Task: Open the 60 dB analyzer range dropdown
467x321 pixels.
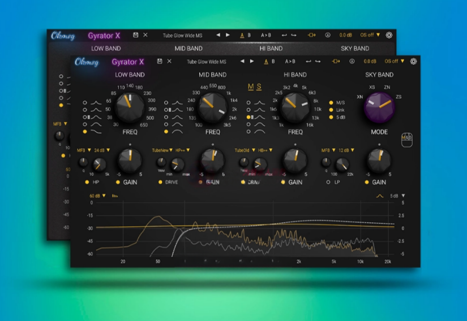Action: [98, 196]
